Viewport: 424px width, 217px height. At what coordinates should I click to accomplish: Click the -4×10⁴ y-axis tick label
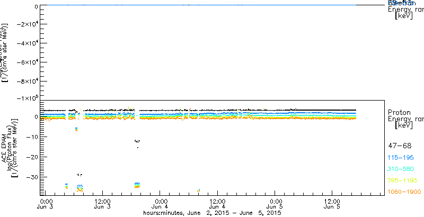click(x=27, y=43)
